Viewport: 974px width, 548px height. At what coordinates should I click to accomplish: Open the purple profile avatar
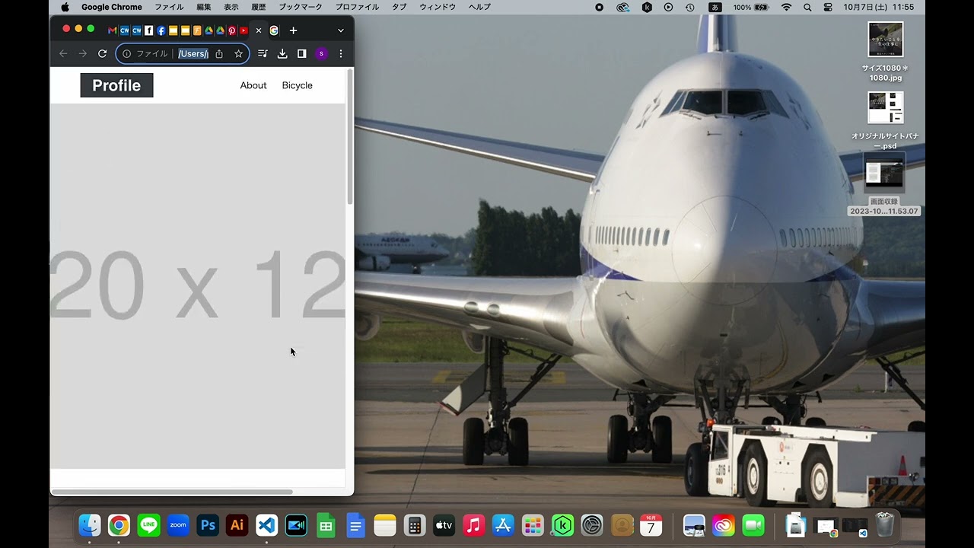click(321, 54)
